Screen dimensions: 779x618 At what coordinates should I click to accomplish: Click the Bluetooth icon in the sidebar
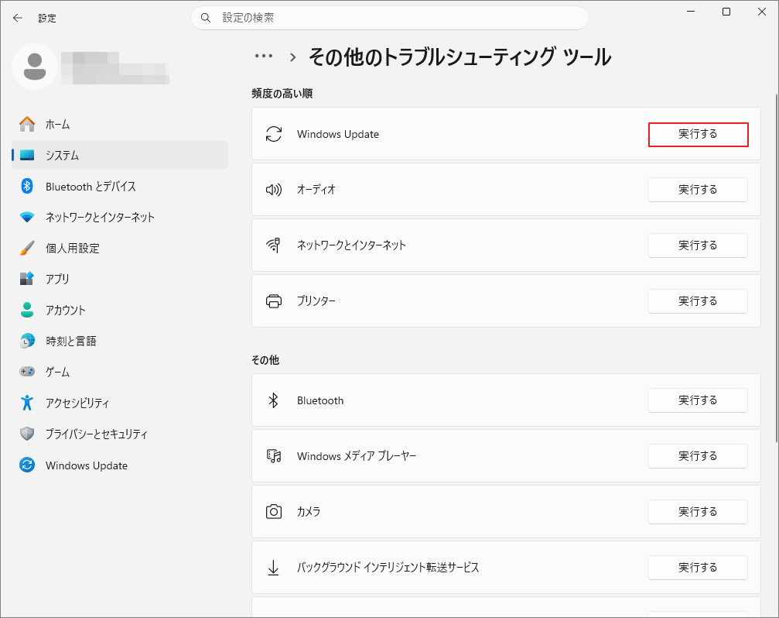point(27,186)
